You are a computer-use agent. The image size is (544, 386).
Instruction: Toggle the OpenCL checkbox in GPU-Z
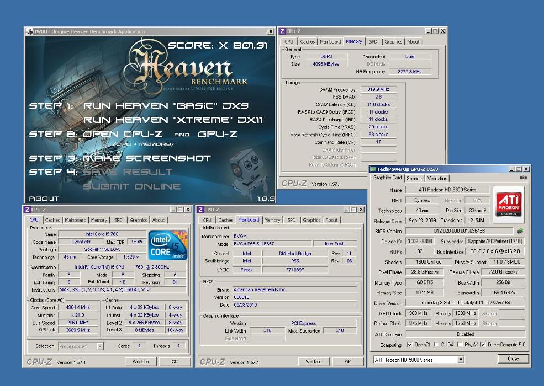tap(410, 345)
